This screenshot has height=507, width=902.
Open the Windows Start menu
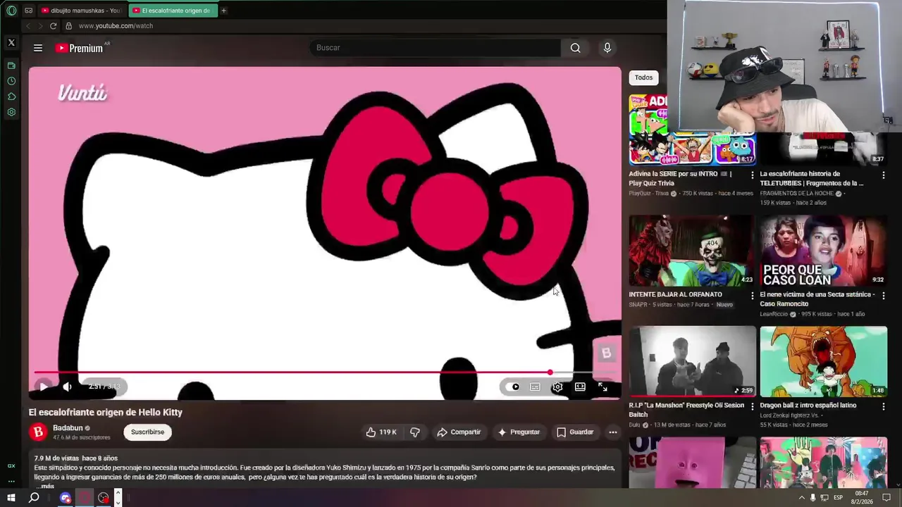point(11,498)
